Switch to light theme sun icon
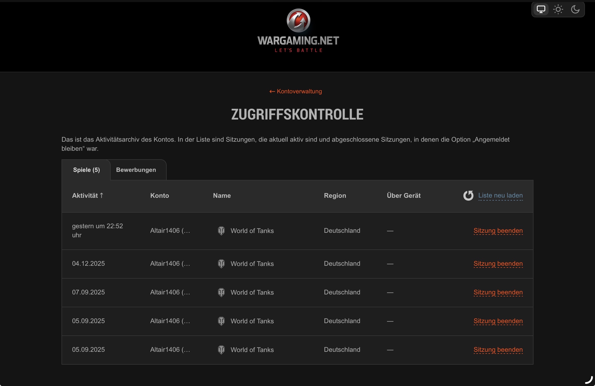Screen dimensions: 595x386 (x=558, y=10)
